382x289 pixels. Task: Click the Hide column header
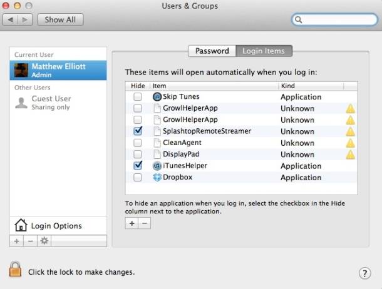(138, 86)
